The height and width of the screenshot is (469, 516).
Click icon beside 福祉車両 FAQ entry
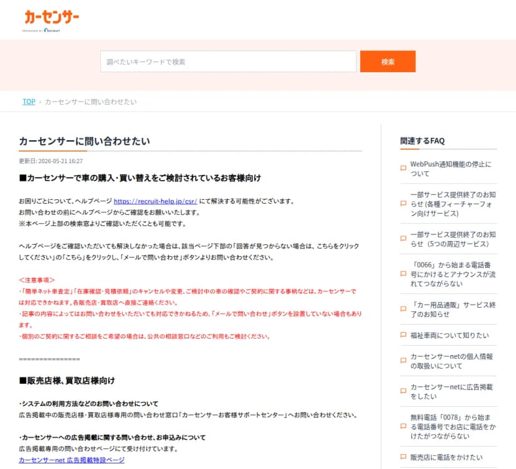click(403, 335)
